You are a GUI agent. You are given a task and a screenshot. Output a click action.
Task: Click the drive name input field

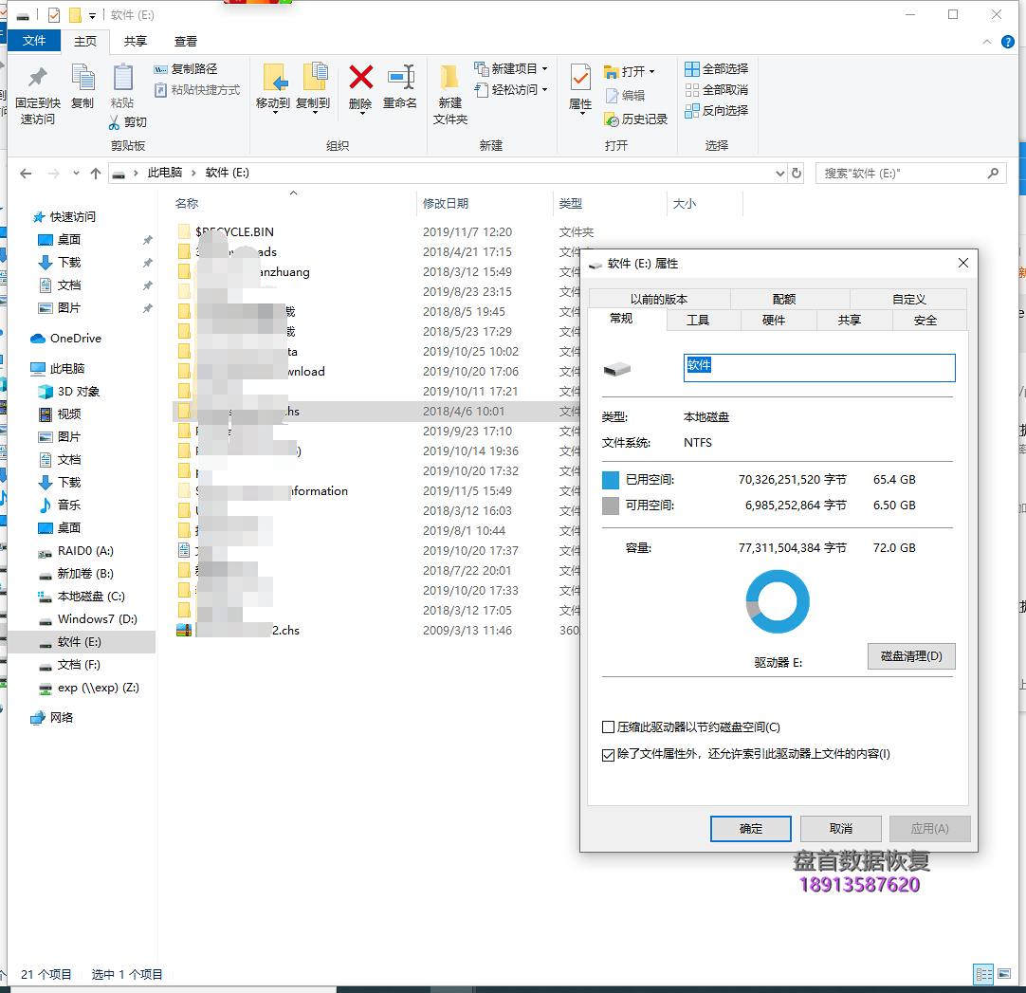pos(819,368)
